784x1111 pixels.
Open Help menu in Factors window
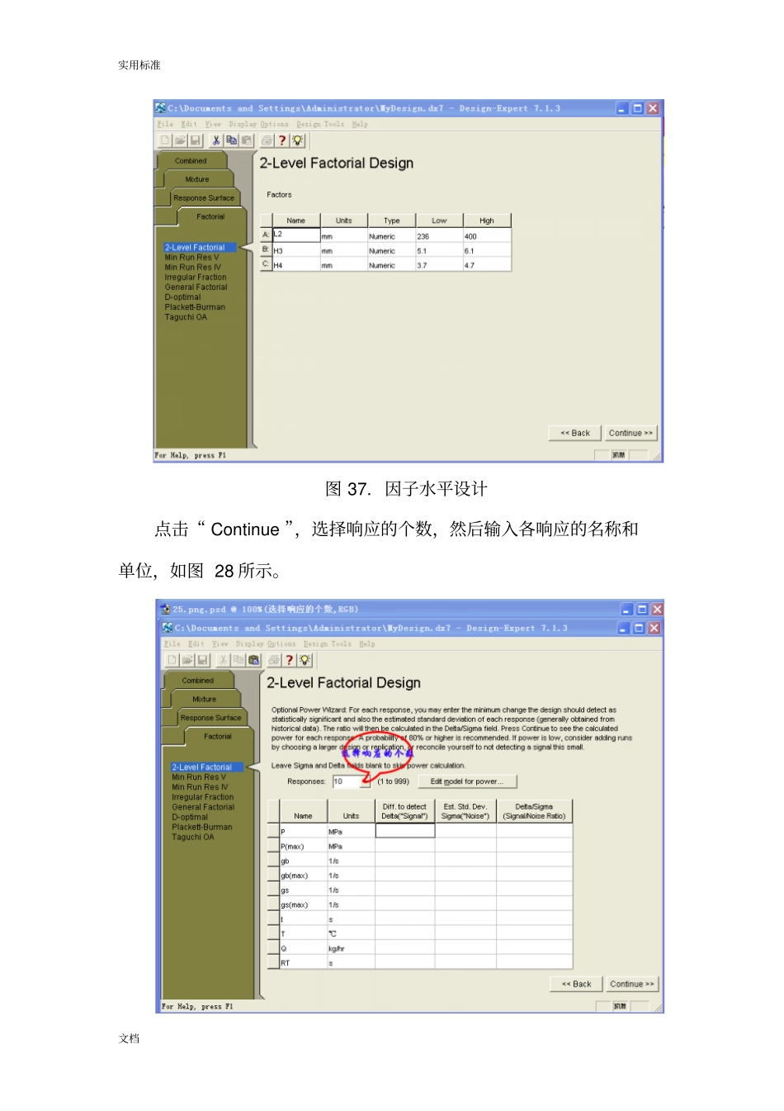(360, 125)
